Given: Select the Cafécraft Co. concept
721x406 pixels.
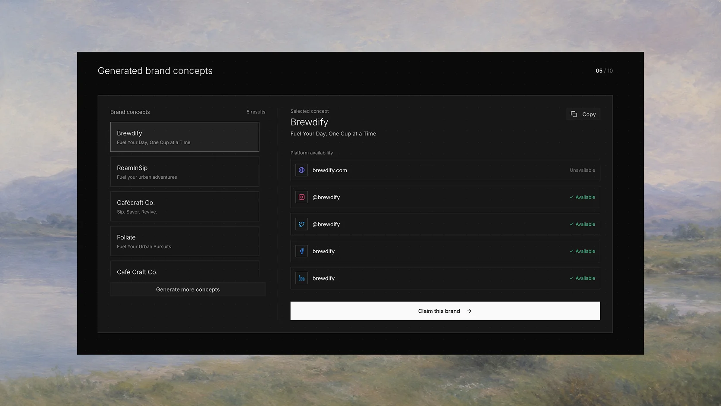Looking at the screenshot, I should [x=185, y=206].
